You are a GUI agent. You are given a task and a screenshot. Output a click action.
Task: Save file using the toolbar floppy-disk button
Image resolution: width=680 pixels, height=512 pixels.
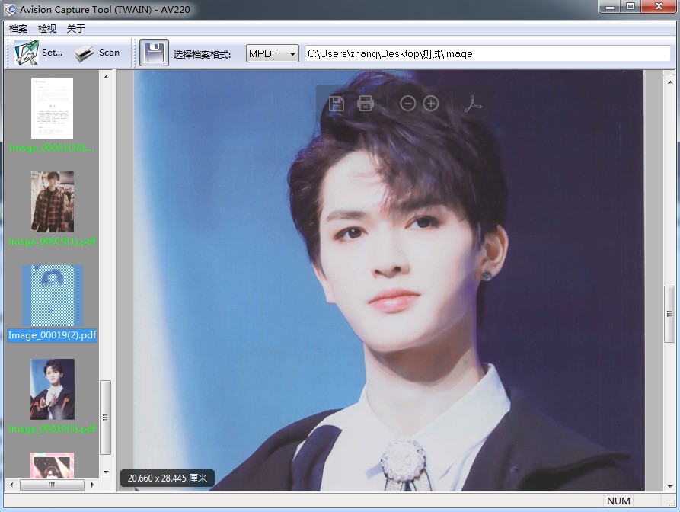[154, 53]
